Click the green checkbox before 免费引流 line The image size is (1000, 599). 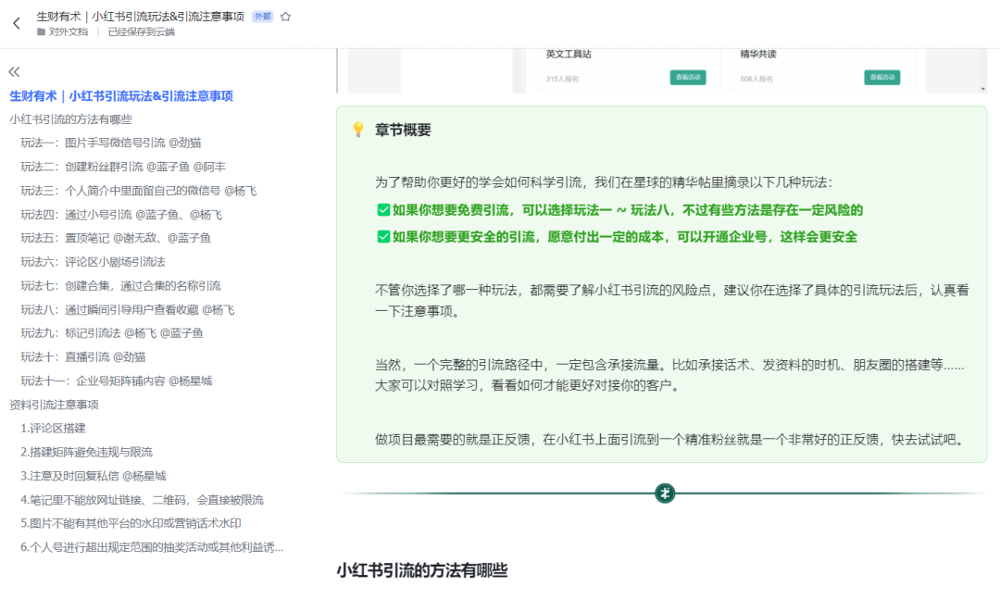tap(383, 210)
